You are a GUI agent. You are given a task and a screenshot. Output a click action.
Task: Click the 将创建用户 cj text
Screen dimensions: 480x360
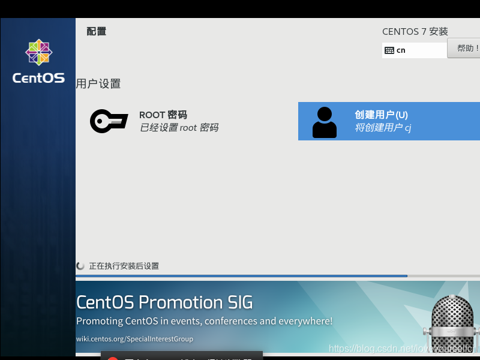click(x=383, y=127)
